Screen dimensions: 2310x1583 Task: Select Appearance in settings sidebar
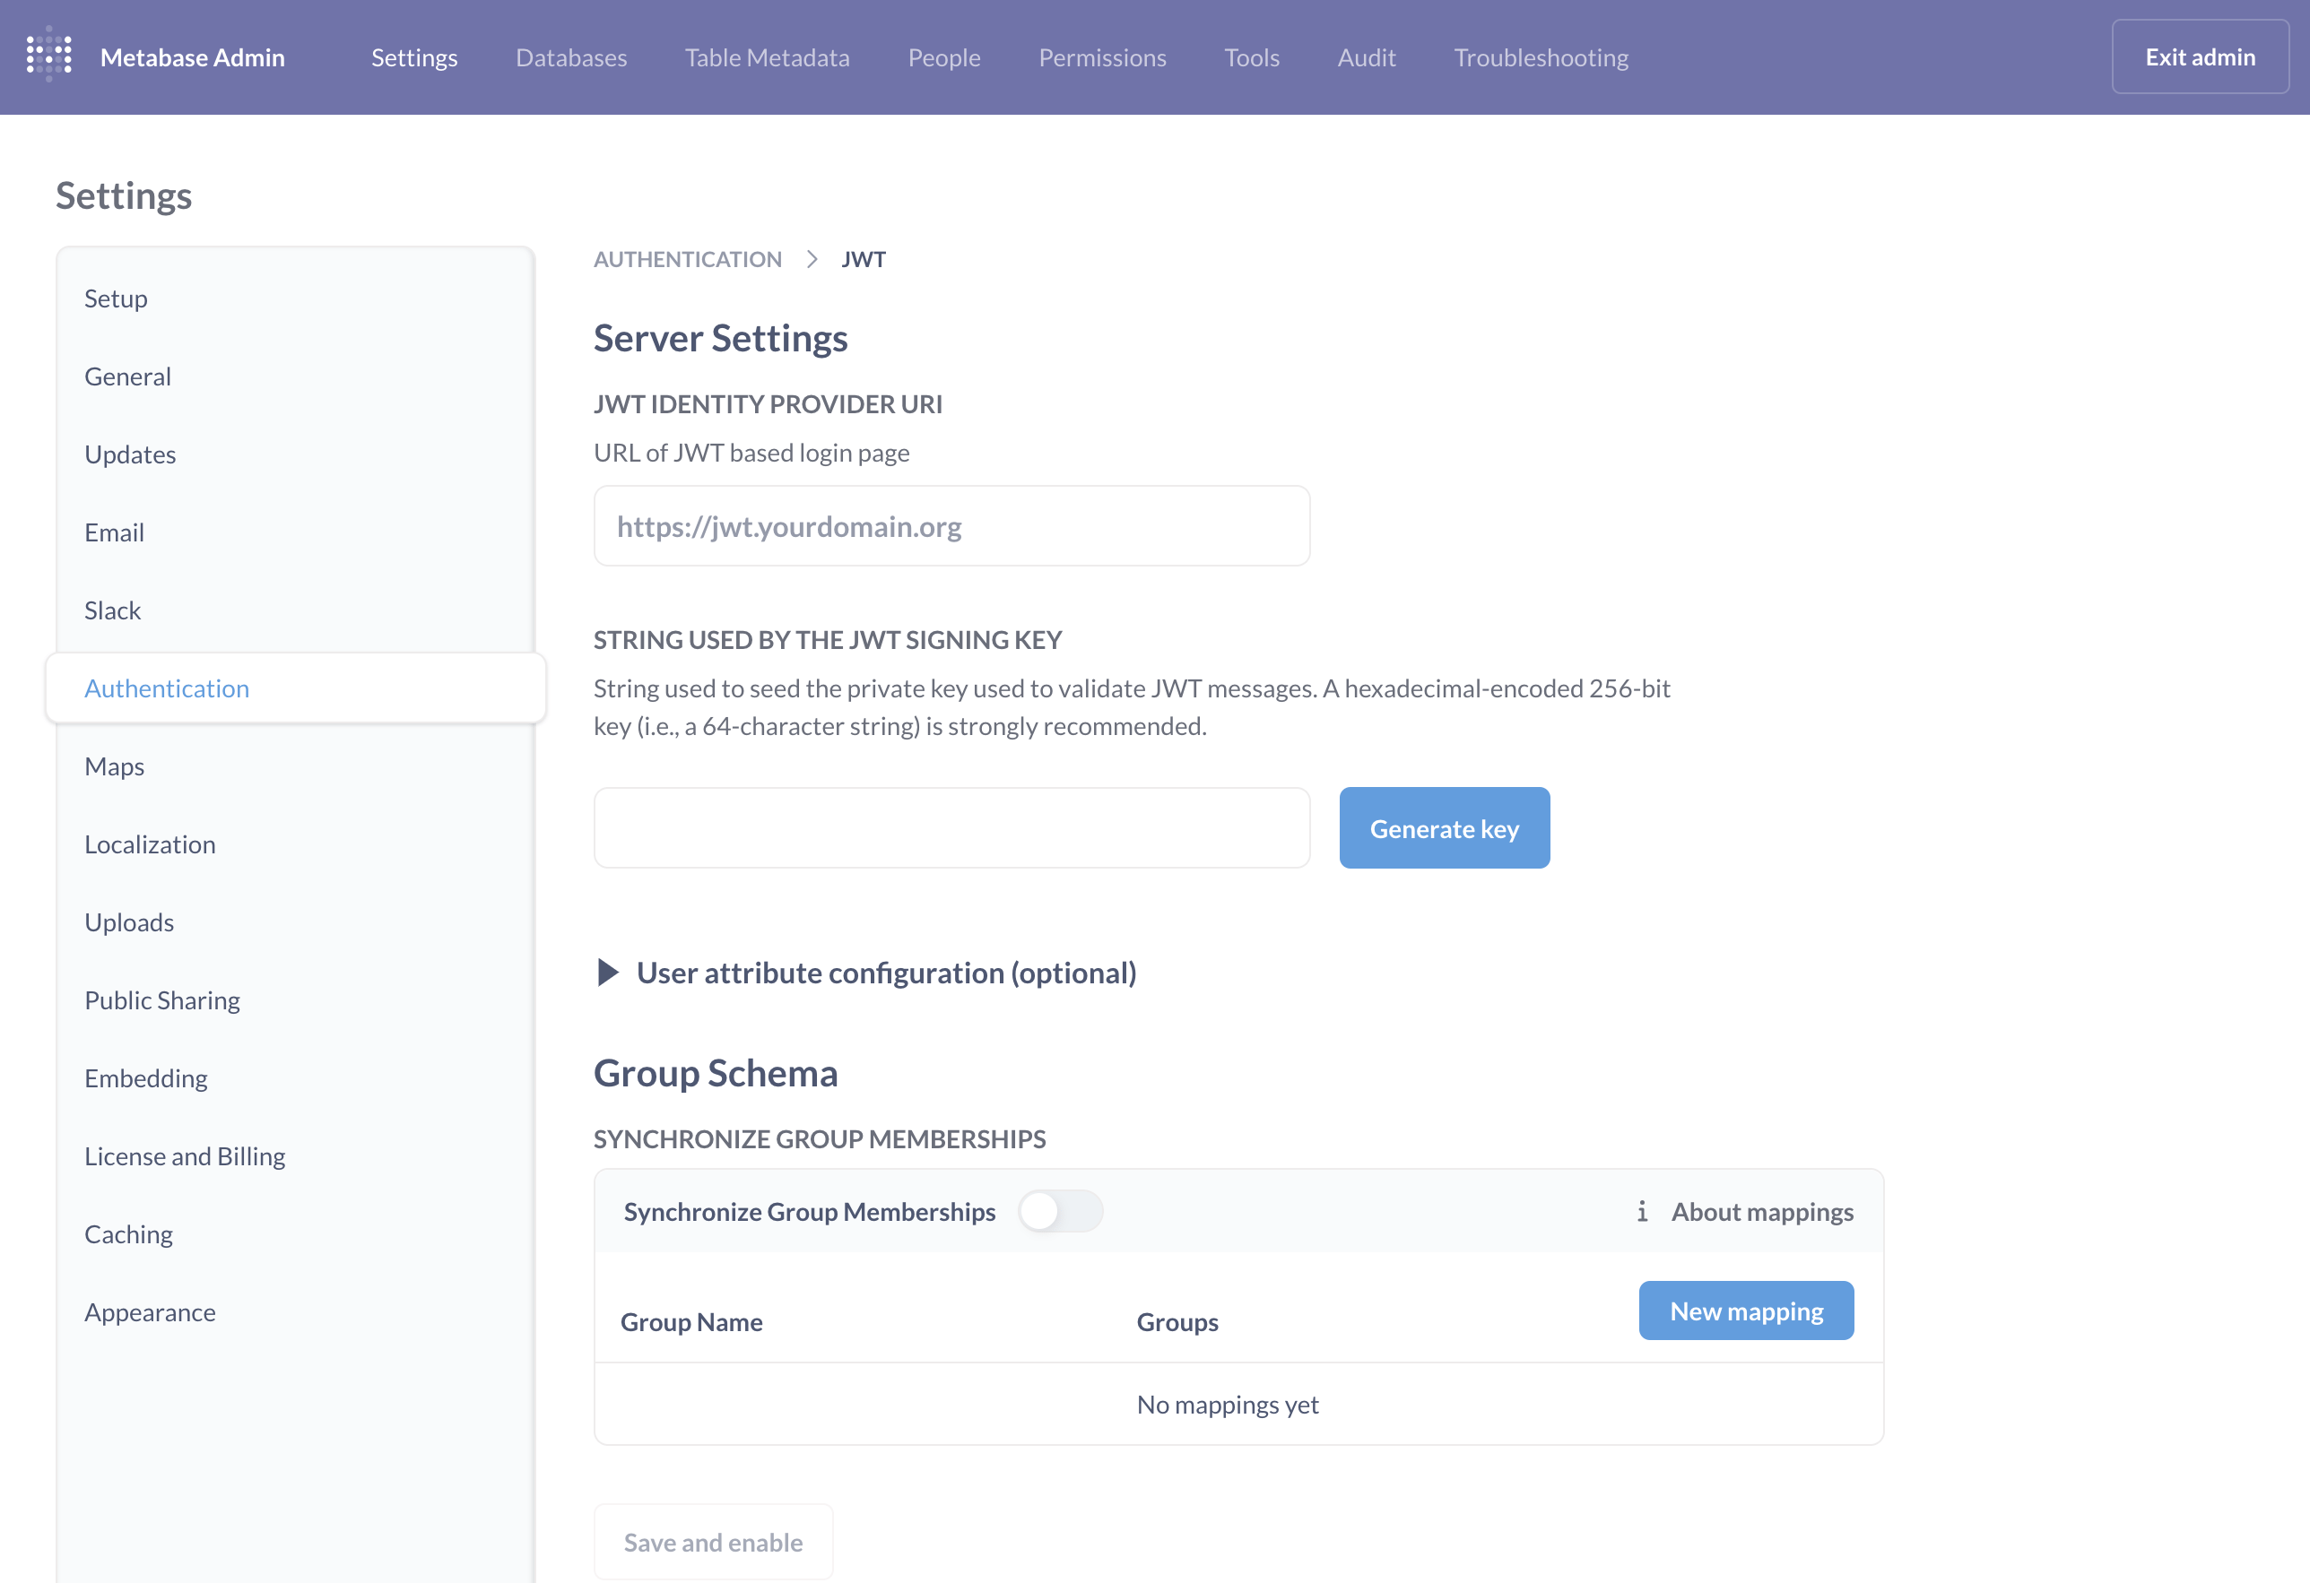(x=295, y=1312)
